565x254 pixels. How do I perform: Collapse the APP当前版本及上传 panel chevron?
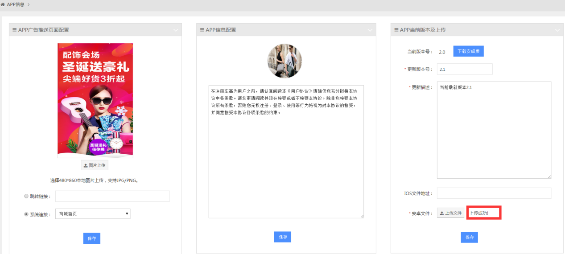point(558,30)
